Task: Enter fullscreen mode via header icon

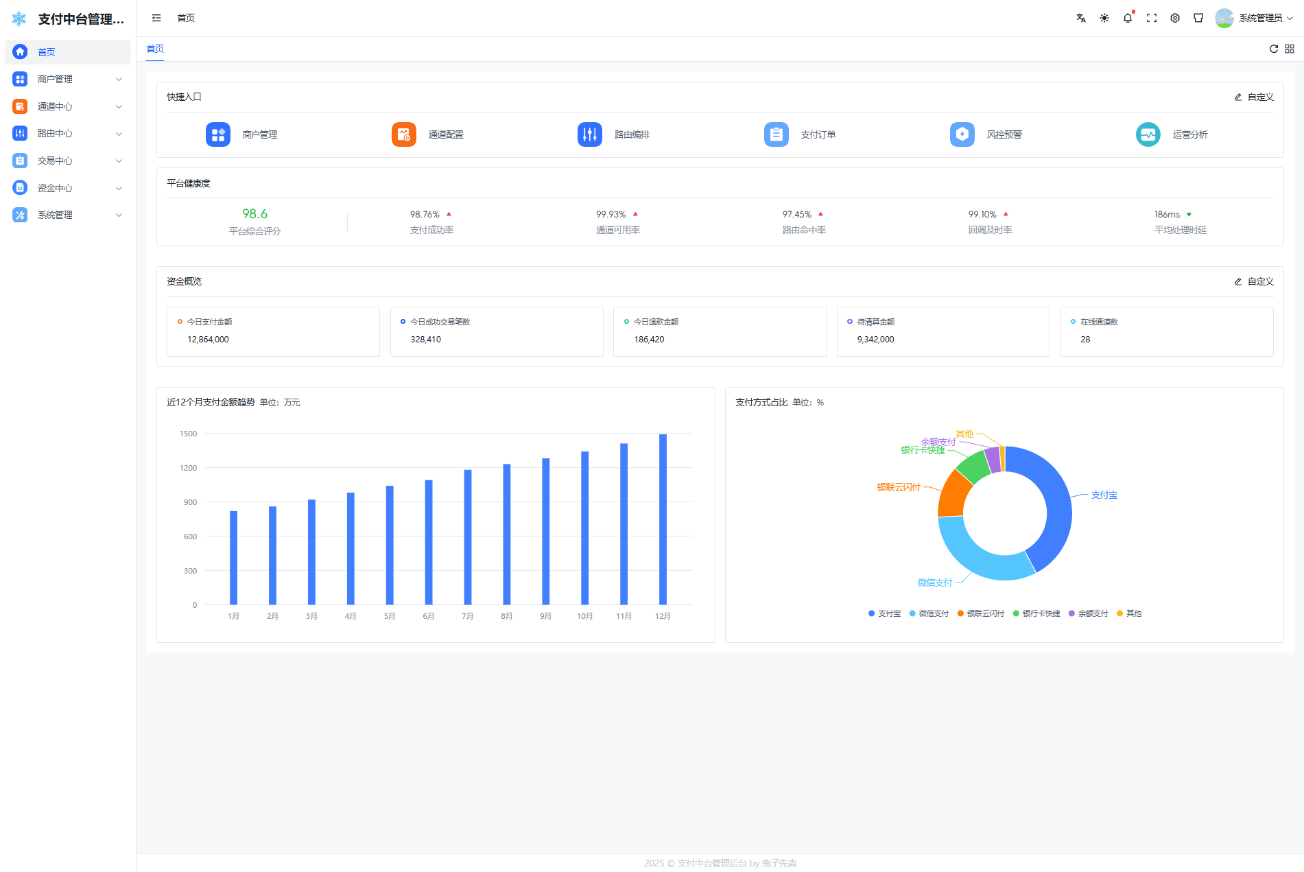Action: (1151, 19)
